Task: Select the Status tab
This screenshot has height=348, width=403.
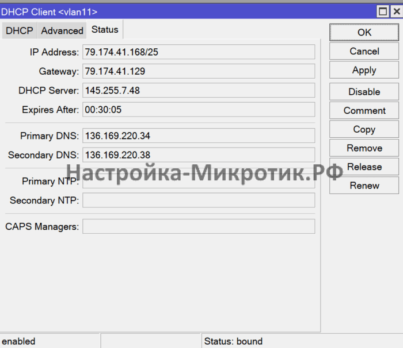Action: click(x=105, y=29)
